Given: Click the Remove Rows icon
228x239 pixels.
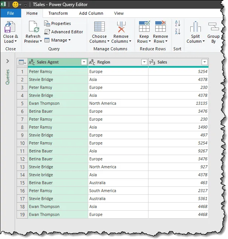Looking at the screenshot, I should (x=161, y=26).
